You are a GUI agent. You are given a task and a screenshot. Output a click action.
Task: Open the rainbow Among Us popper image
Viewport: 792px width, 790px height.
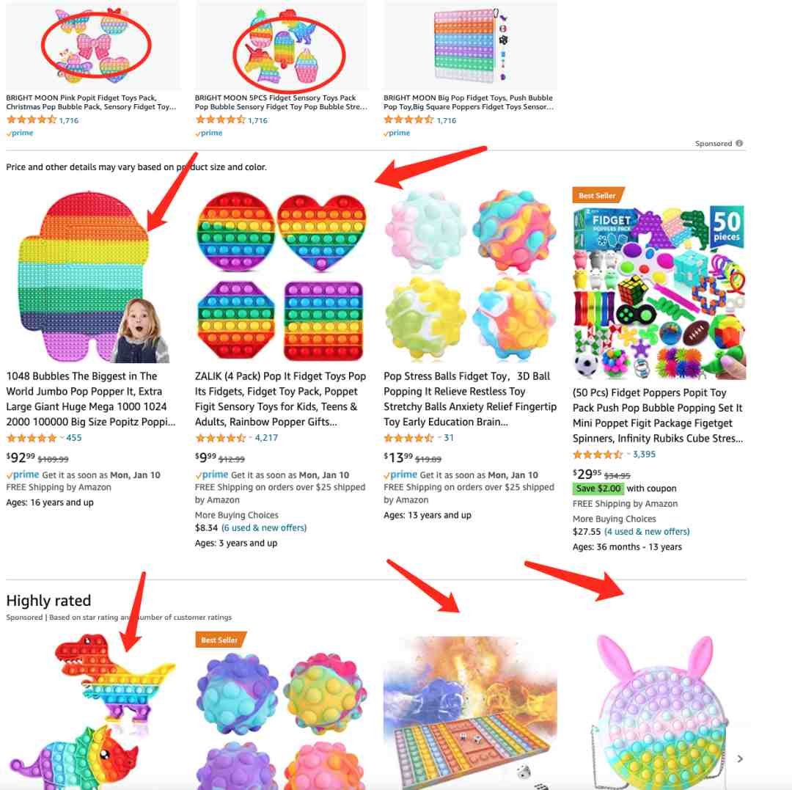click(89, 277)
